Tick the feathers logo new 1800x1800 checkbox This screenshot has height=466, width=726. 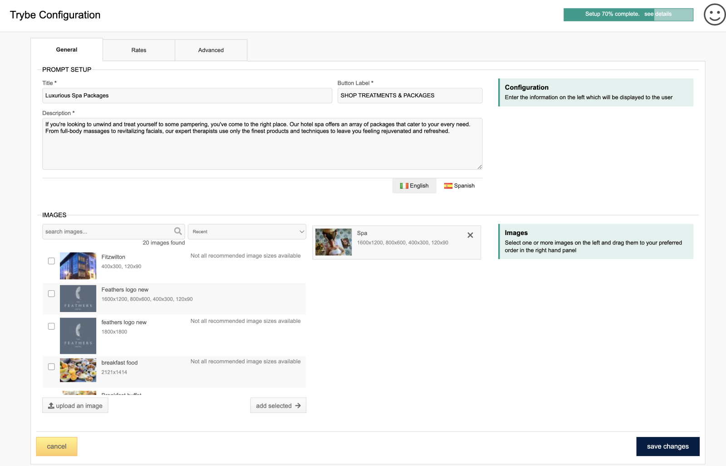[51, 326]
